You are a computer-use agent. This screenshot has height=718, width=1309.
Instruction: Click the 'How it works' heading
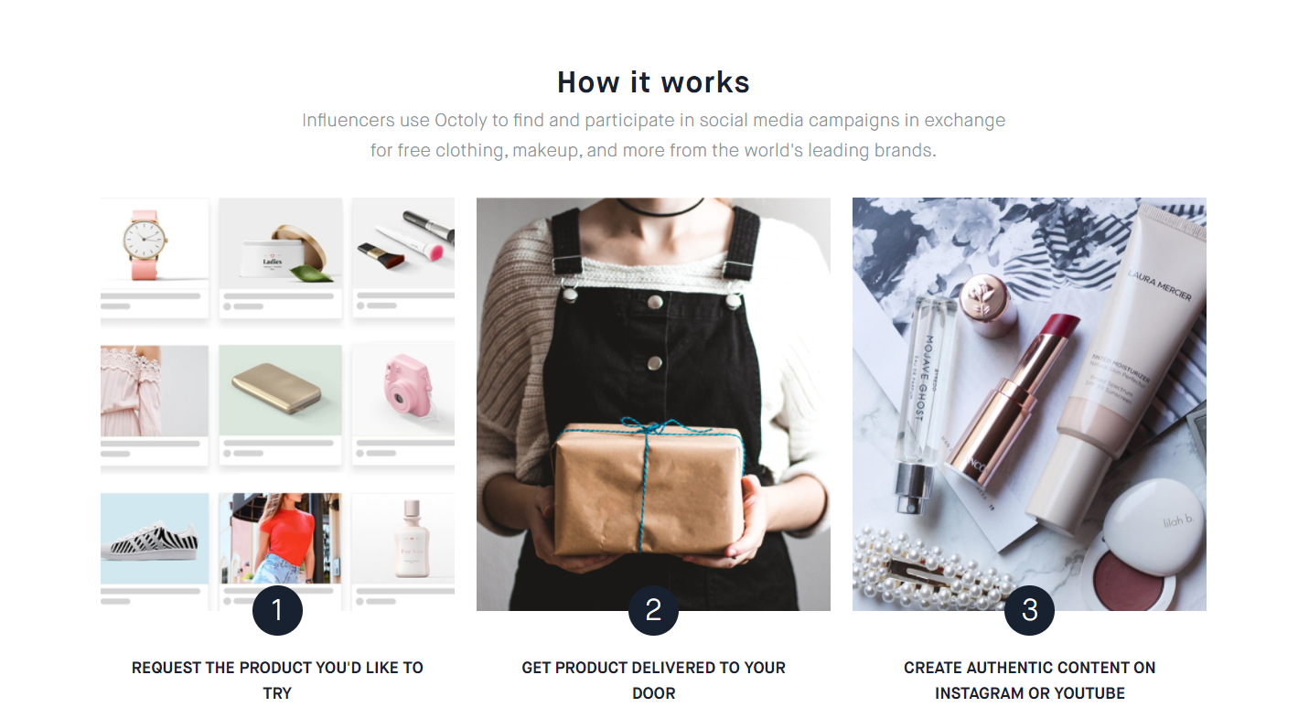[x=653, y=82]
